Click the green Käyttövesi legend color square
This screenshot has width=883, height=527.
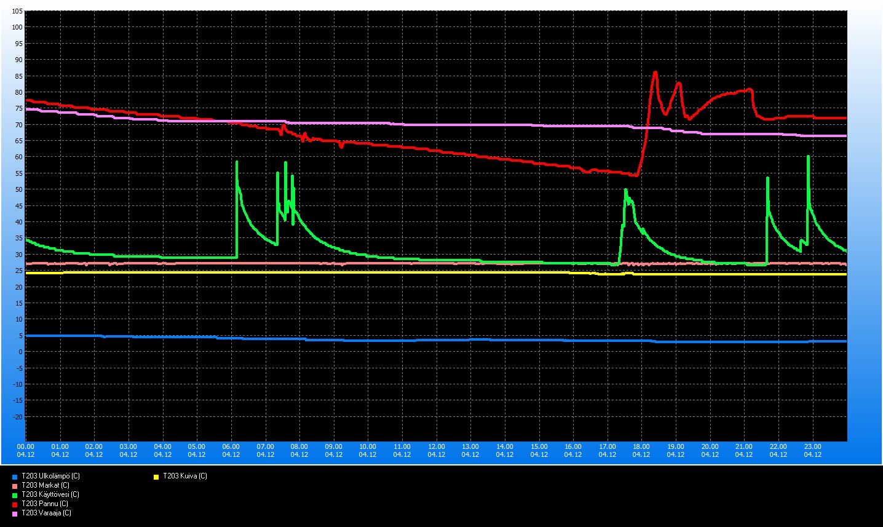tap(14, 496)
